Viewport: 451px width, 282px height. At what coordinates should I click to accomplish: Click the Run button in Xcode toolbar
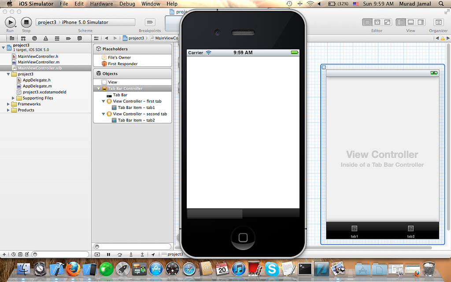[10, 22]
